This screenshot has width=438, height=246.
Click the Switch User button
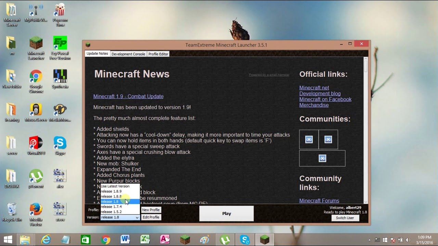click(x=345, y=218)
